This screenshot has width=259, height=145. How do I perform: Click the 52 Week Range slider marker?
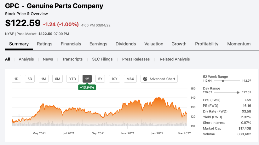(x=223, y=81)
